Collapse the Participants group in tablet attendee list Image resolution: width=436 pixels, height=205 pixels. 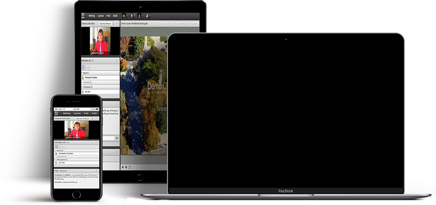click(x=82, y=87)
